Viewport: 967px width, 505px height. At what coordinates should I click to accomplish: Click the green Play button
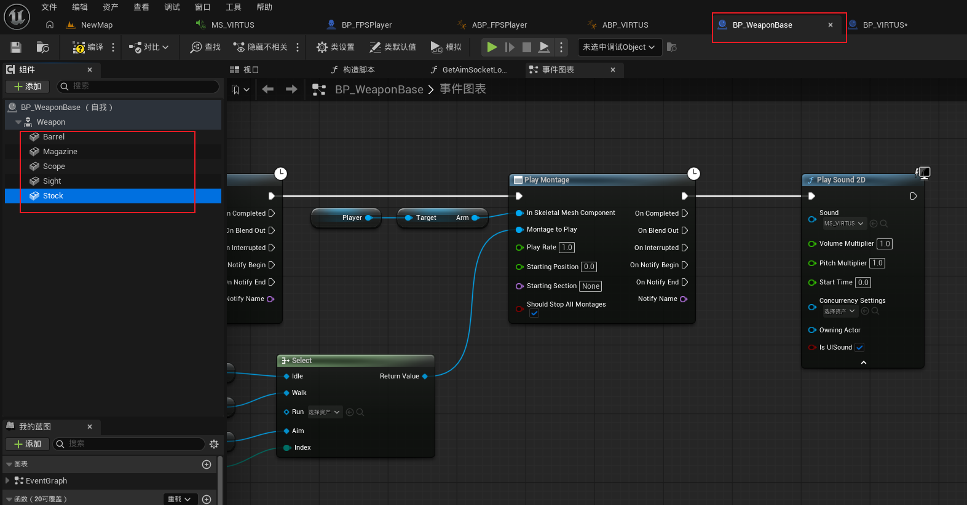pos(492,47)
